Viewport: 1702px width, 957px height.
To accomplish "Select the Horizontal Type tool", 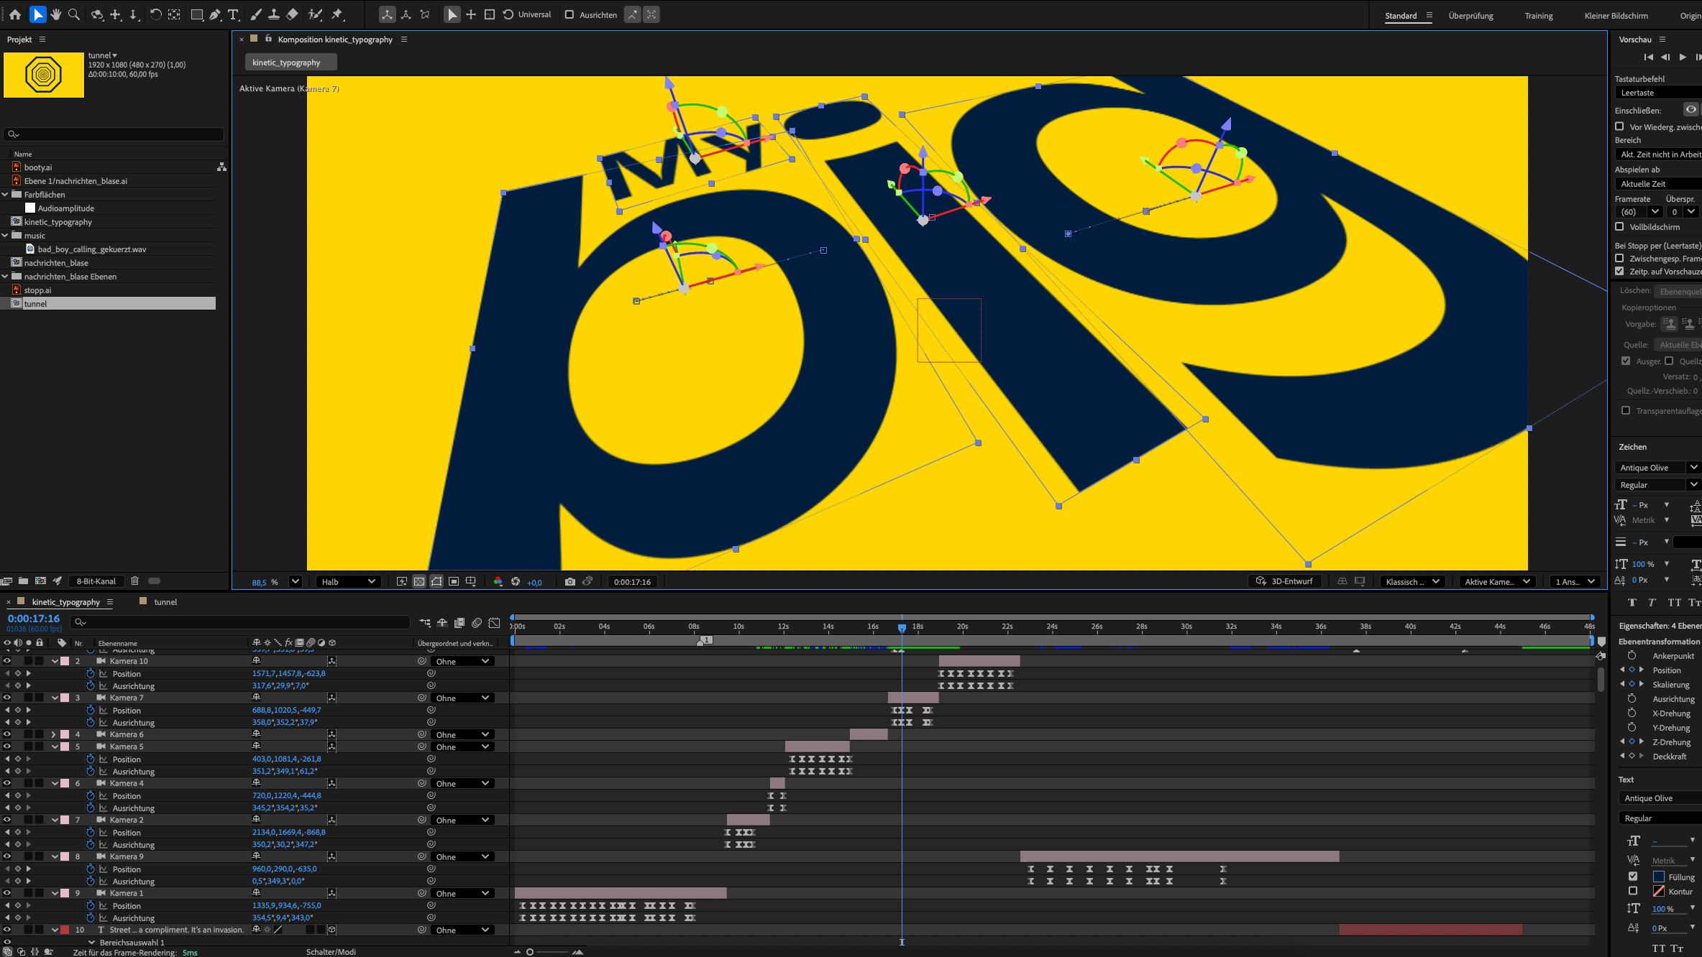I will pyautogui.click(x=233, y=14).
